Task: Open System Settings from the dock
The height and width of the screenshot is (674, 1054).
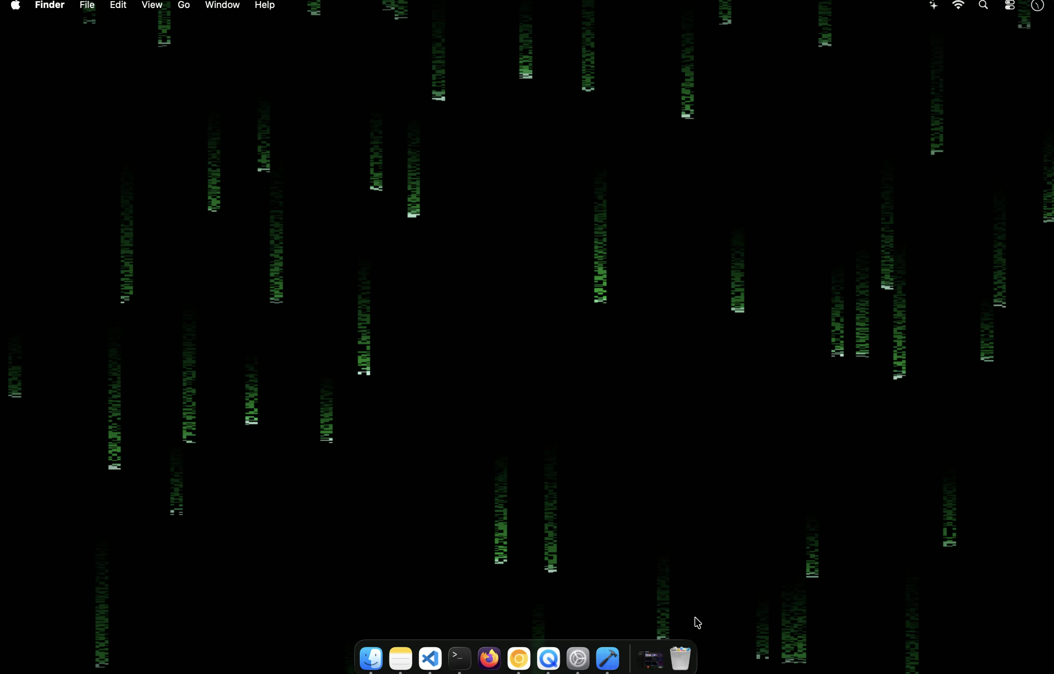Action: pos(578,659)
